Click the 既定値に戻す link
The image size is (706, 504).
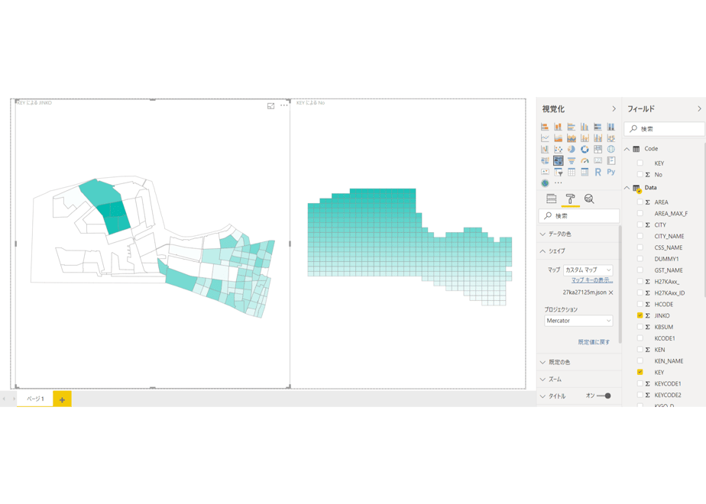tap(594, 342)
